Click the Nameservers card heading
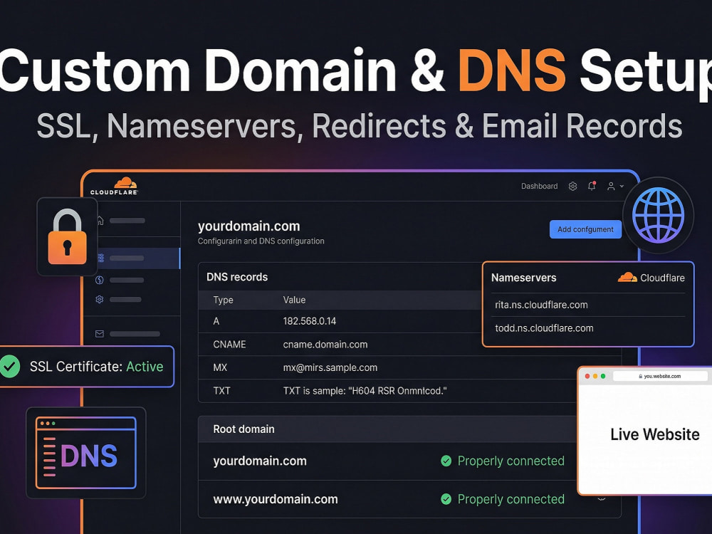The width and height of the screenshot is (712, 534). [523, 278]
